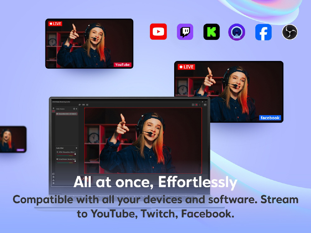311x233 pixels.
Task: Click the green Kick logo icon
Action: 211,32
